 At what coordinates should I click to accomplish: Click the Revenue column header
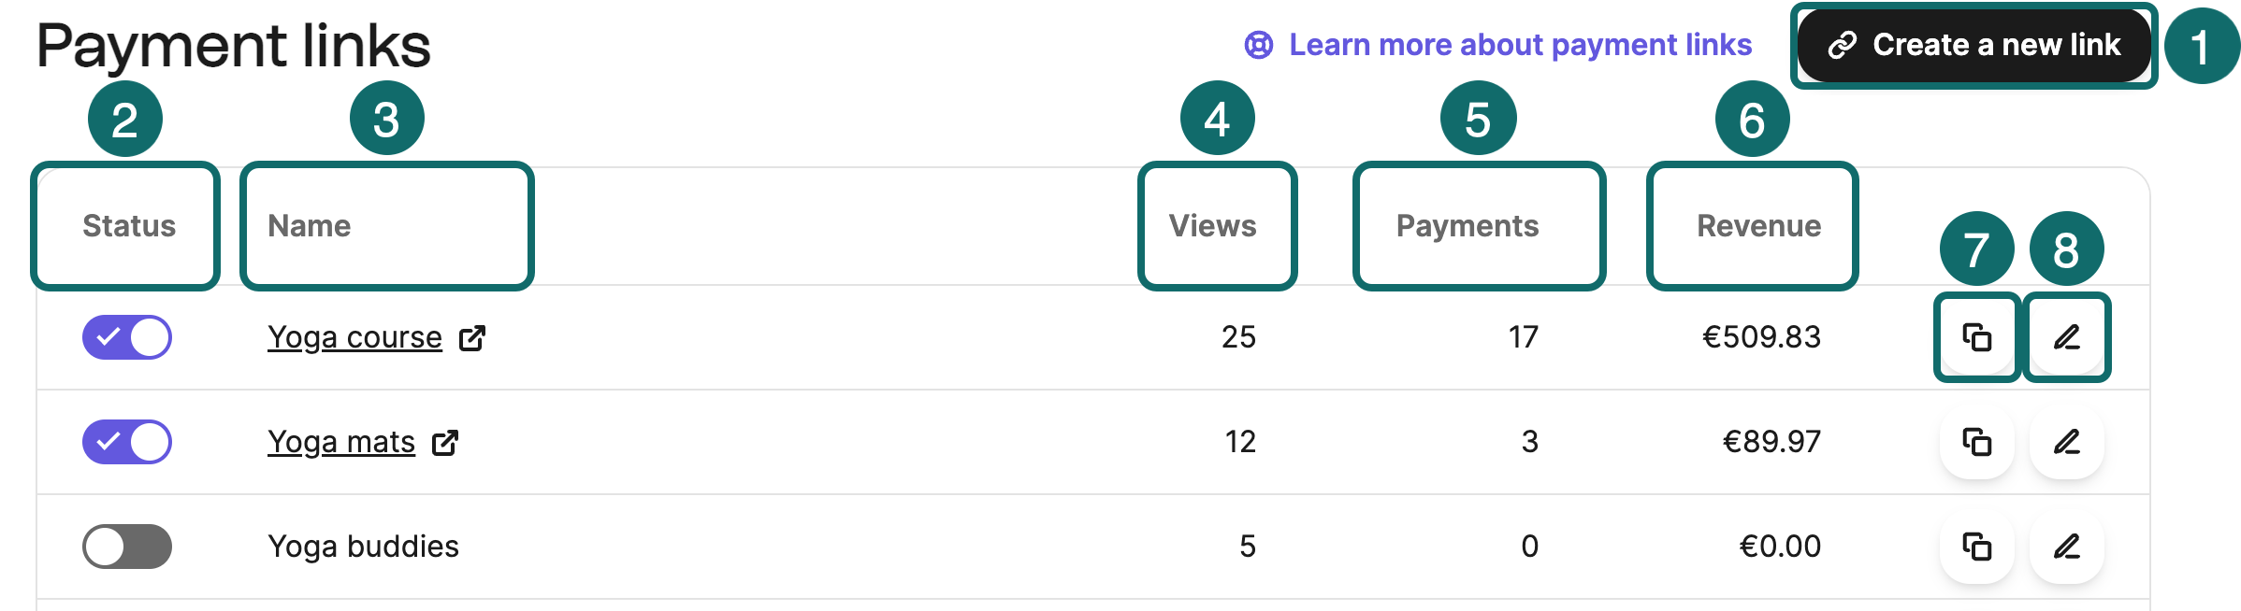1752,225
